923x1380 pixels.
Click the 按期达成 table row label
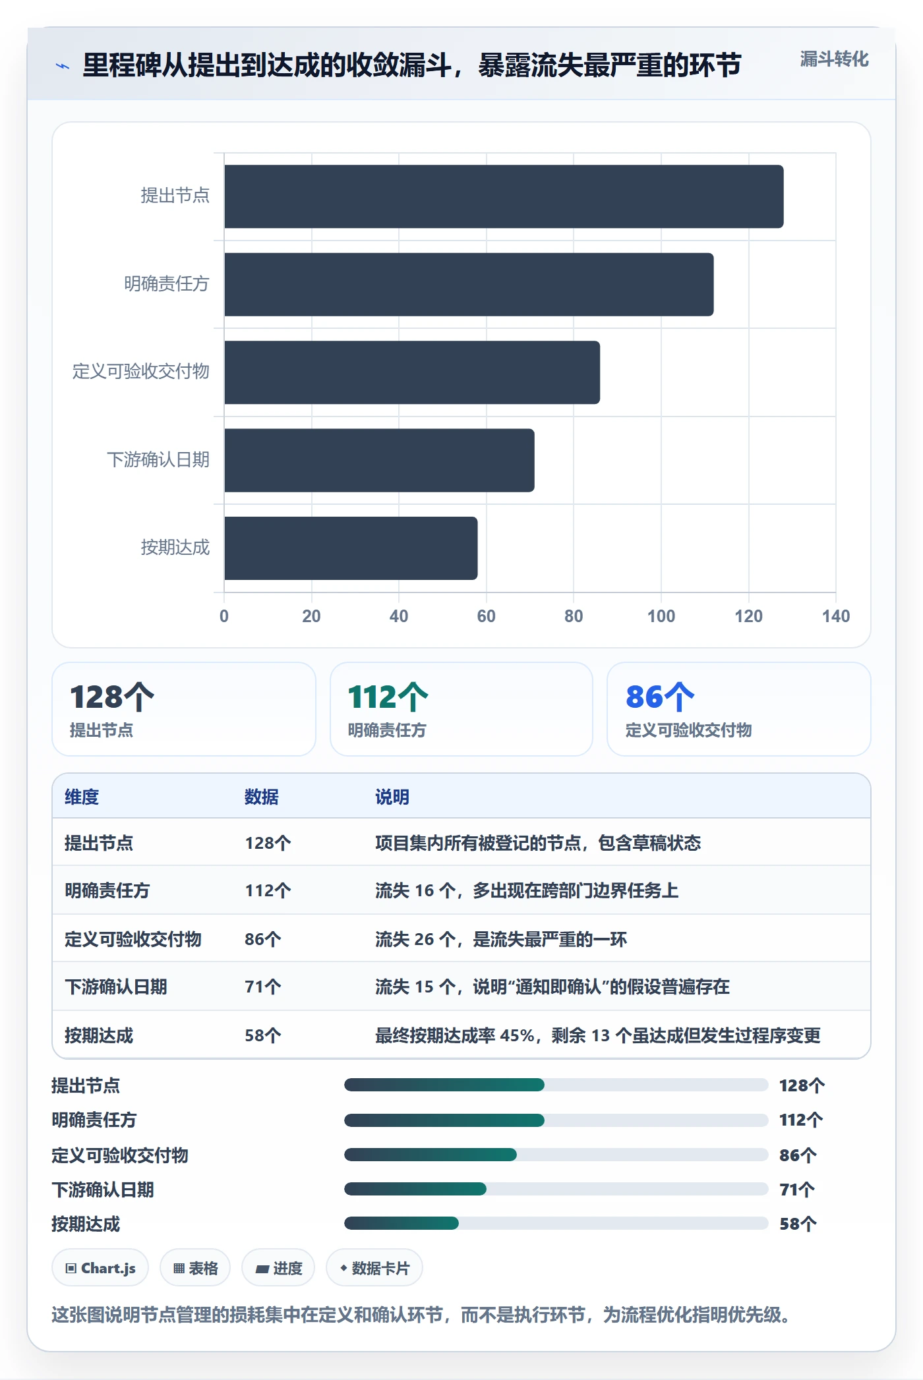[99, 1035]
